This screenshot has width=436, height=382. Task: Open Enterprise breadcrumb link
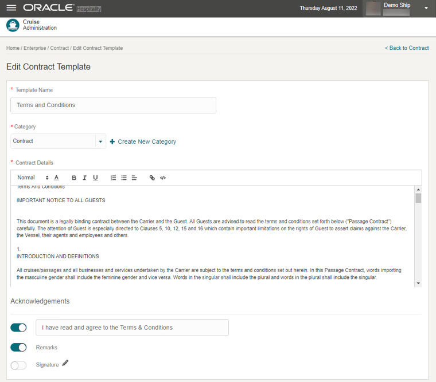coord(35,48)
